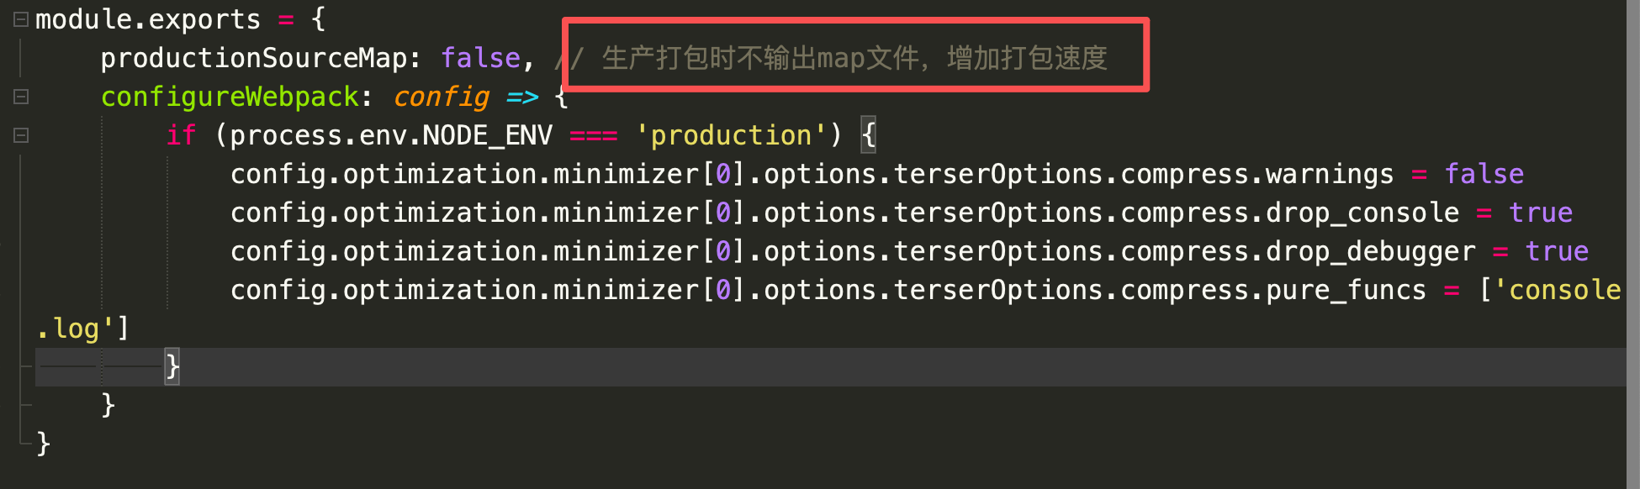This screenshot has height=489, width=1640.
Task: Click the highlighted Chinese comment text
Action: pyautogui.click(x=854, y=58)
